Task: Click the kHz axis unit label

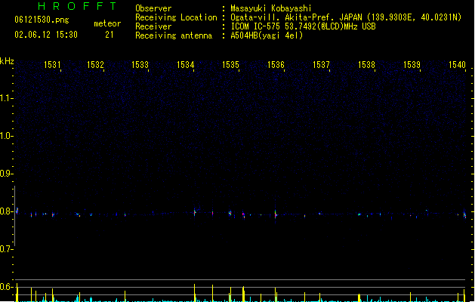Action: [7, 61]
